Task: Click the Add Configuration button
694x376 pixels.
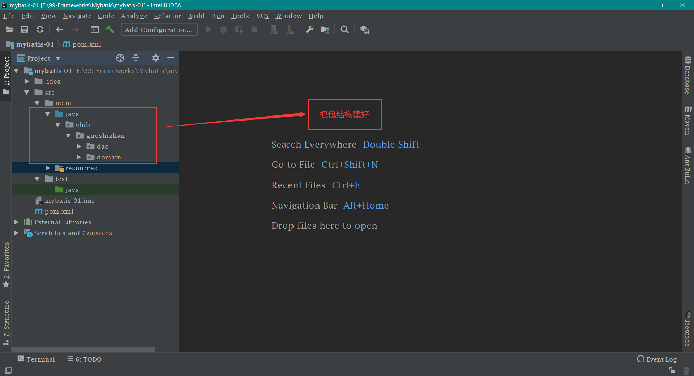Action: 159,30
